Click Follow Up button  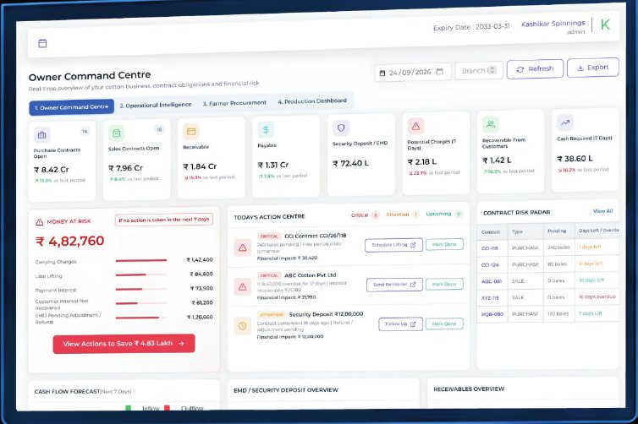pyautogui.click(x=400, y=323)
